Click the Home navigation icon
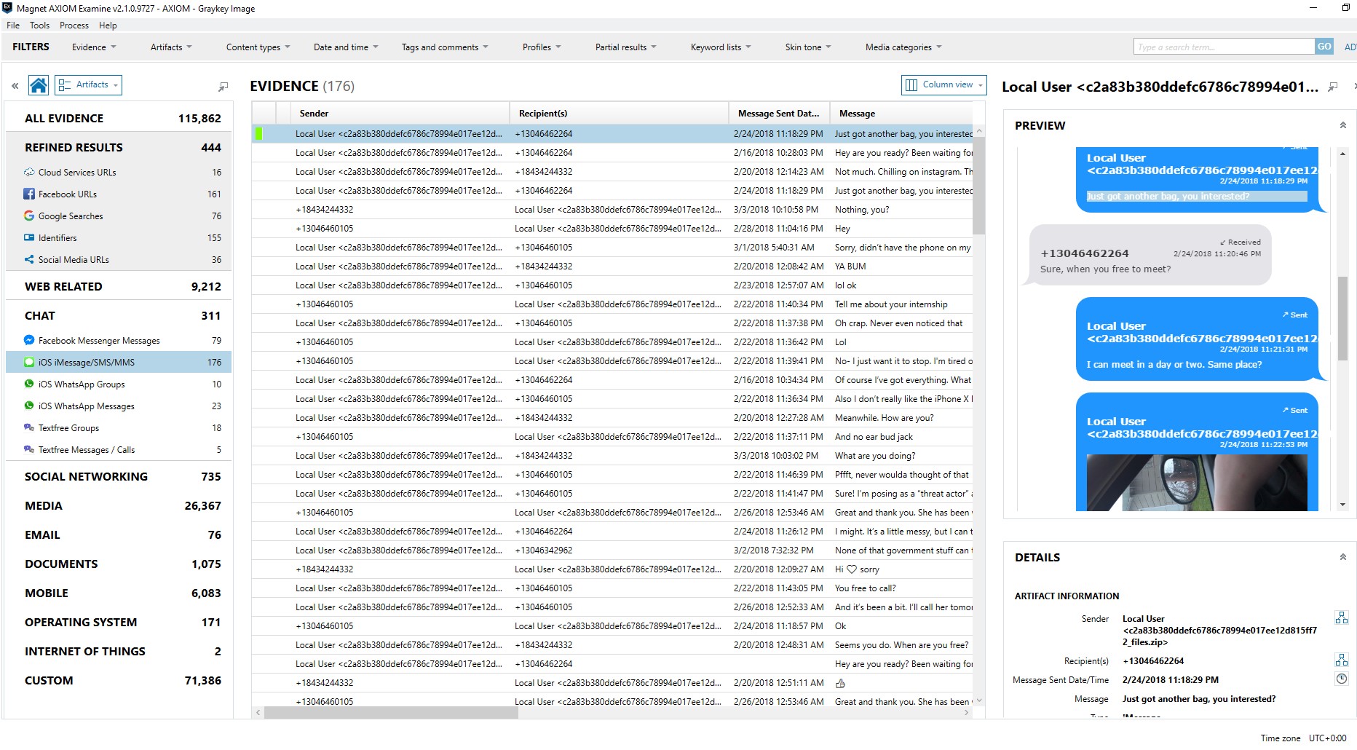The image size is (1357, 750). pos(38,84)
